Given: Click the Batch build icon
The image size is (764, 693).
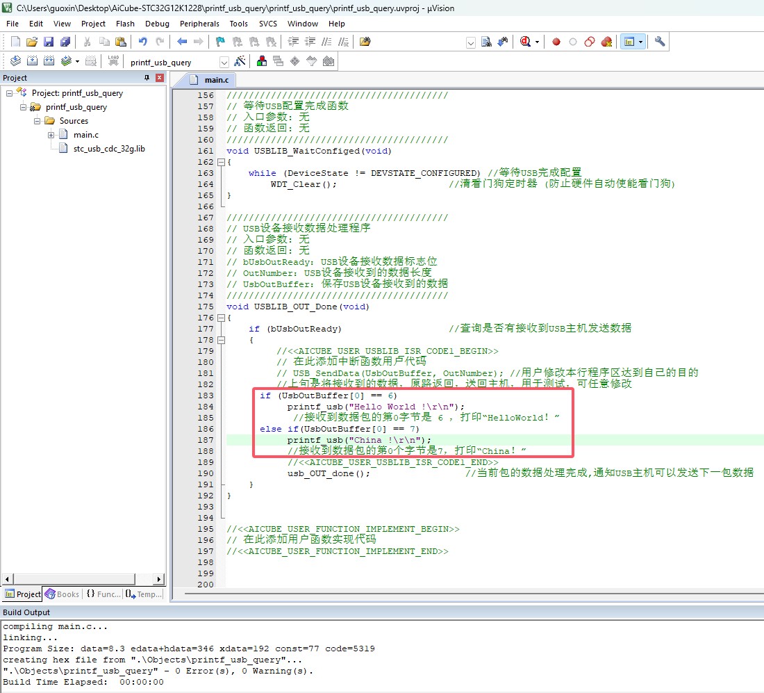Looking at the screenshot, I should click(66, 61).
